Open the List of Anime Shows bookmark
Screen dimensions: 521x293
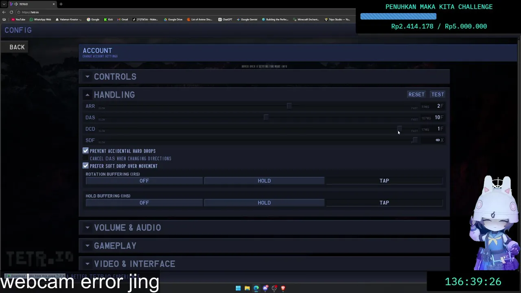coord(200,20)
